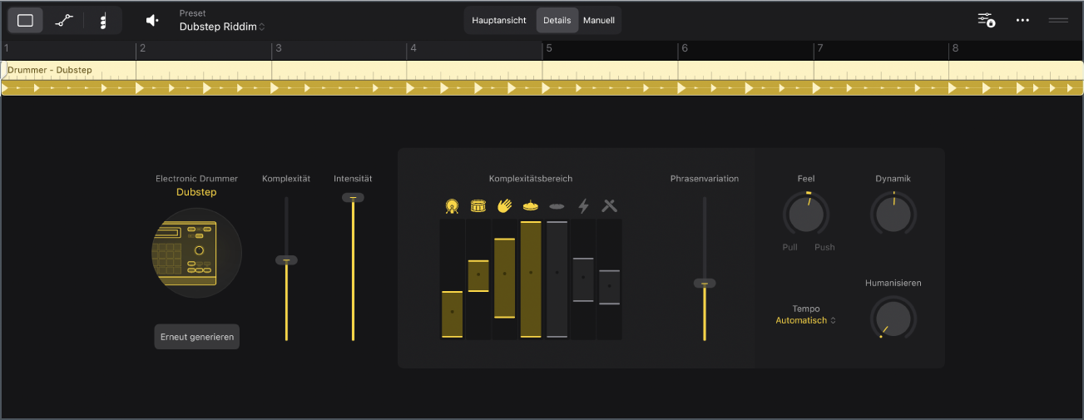
Task: Click the kick complexity range bar
Action: point(452,314)
